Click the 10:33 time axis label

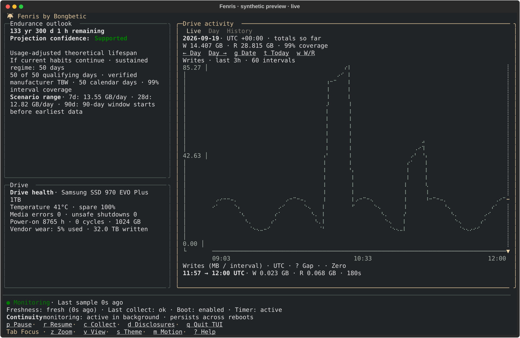(362, 259)
